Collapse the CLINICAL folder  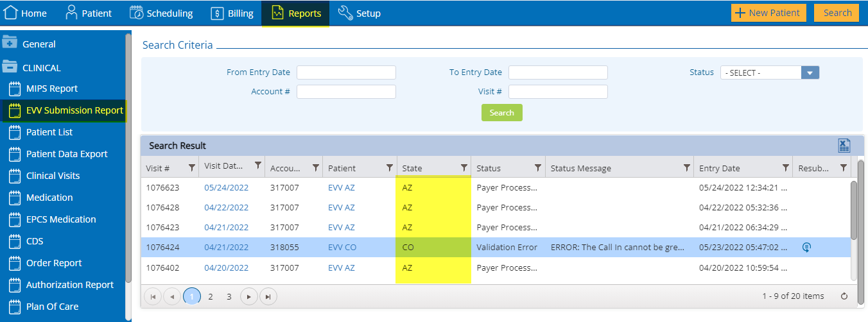coord(10,67)
